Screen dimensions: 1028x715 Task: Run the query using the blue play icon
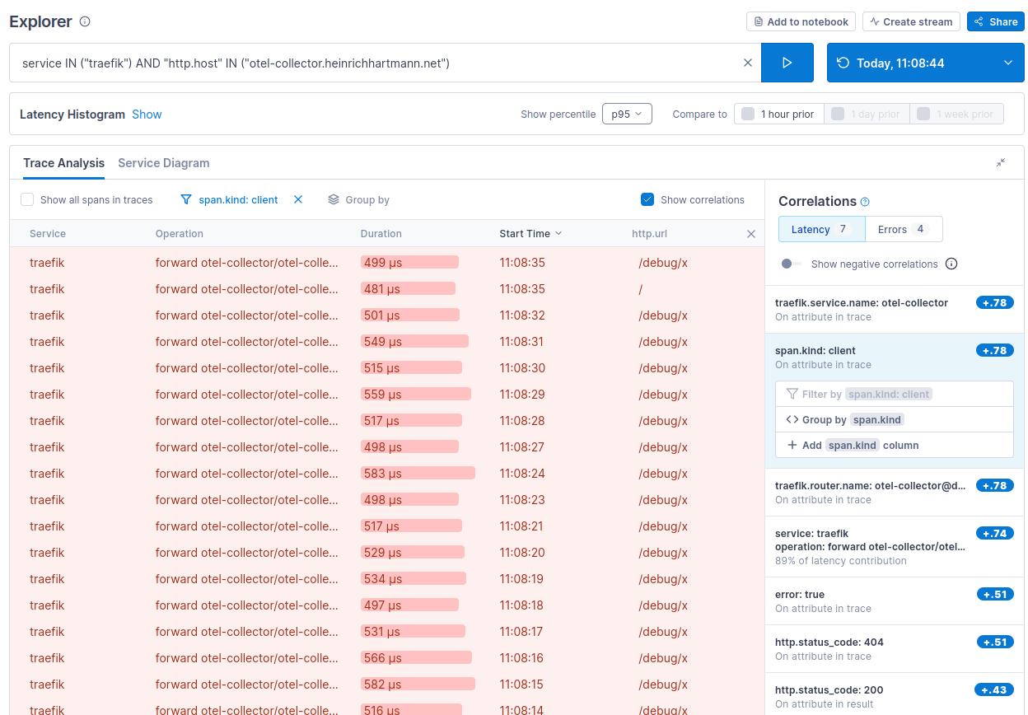[787, 63]
